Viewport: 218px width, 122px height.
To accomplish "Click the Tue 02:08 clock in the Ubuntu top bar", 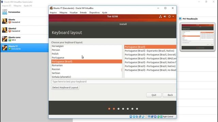I will pos(112,17).
